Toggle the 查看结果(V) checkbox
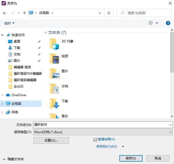Image resolution: width=174 pixels, height=164 pixels. [x=95, y=140]
